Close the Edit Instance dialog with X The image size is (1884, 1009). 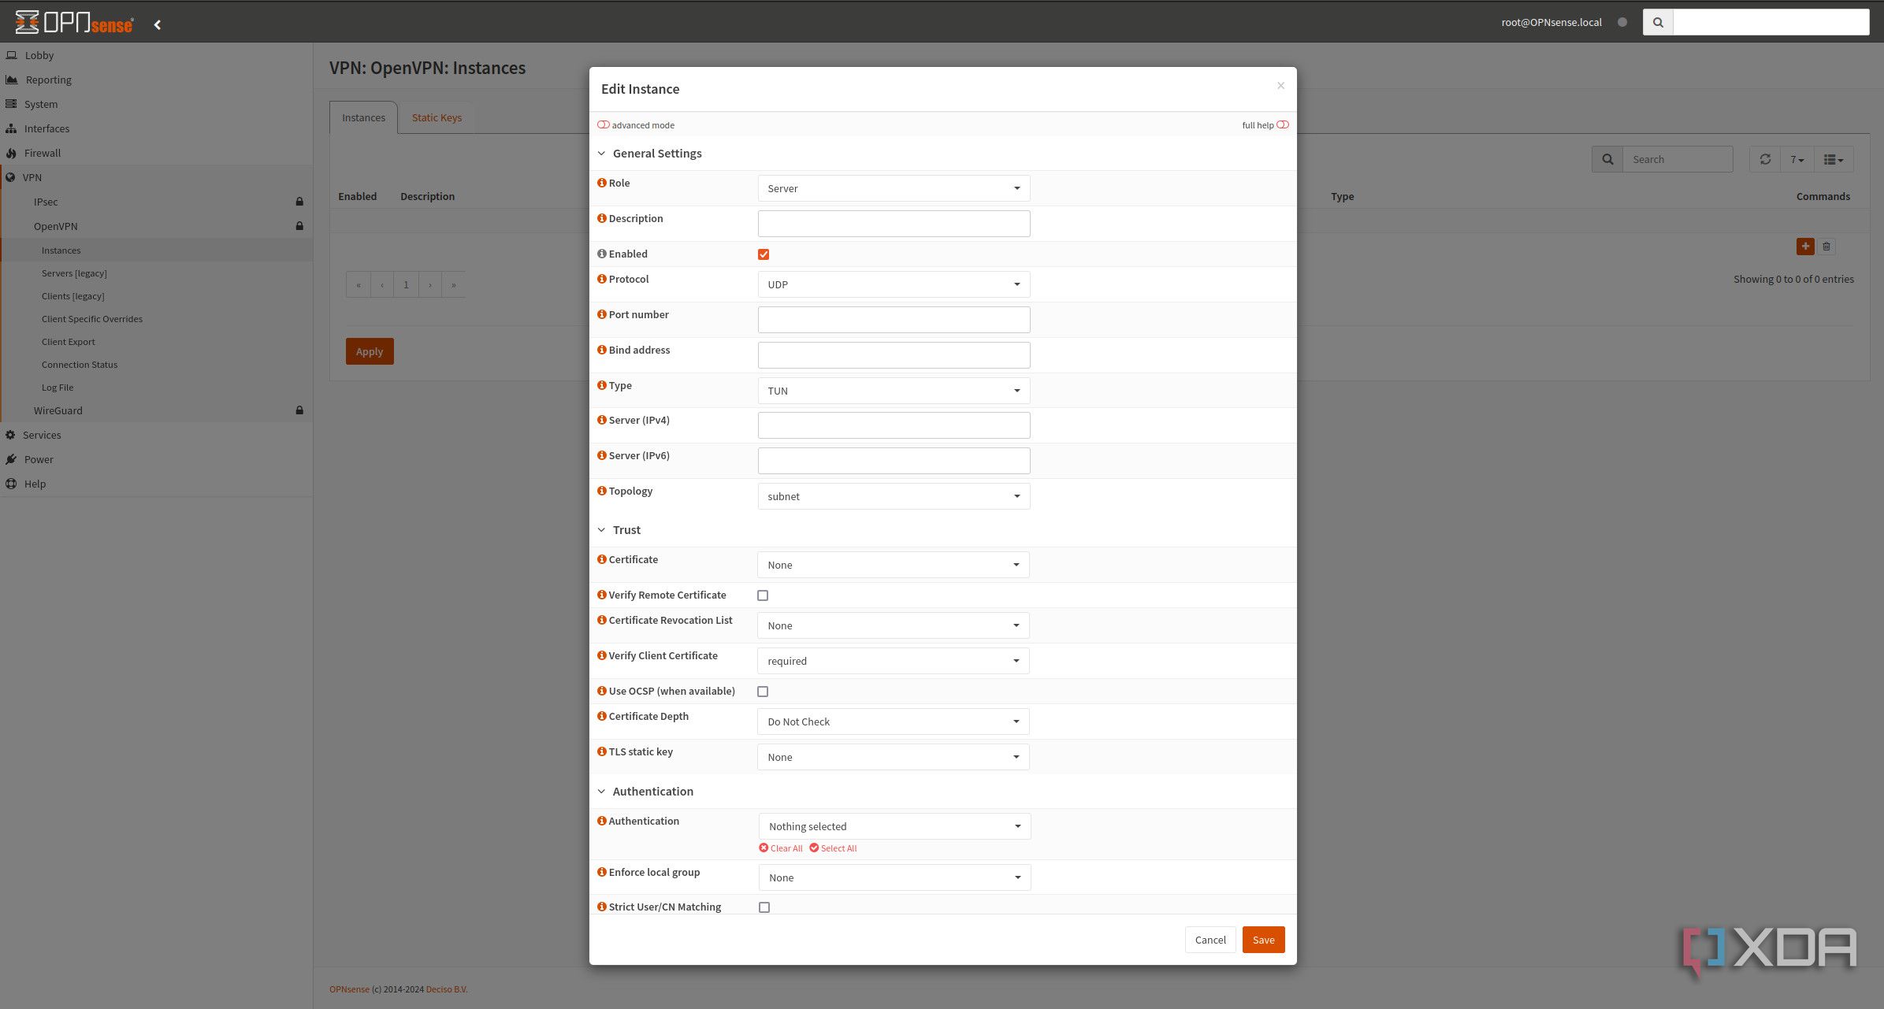coord(1280,86)
